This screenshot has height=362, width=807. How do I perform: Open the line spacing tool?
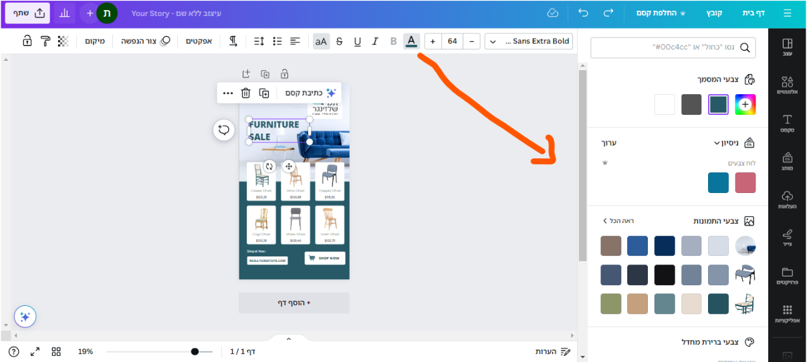point(259,41)
